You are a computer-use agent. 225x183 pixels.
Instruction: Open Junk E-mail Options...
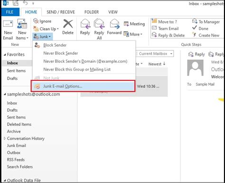coord(83,86)
